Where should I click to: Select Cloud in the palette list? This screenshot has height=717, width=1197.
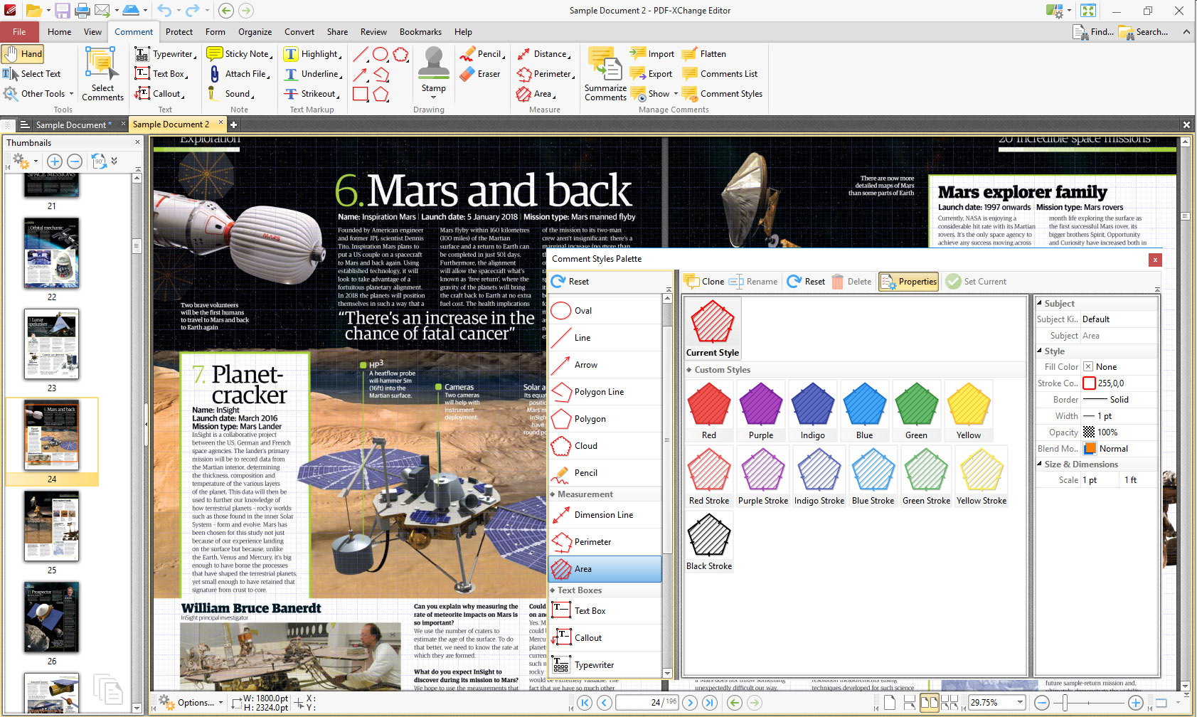(605, 446)
